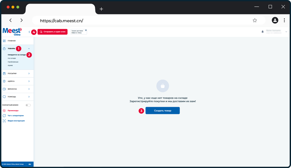Select На складе submenu item

pos(12,58)
